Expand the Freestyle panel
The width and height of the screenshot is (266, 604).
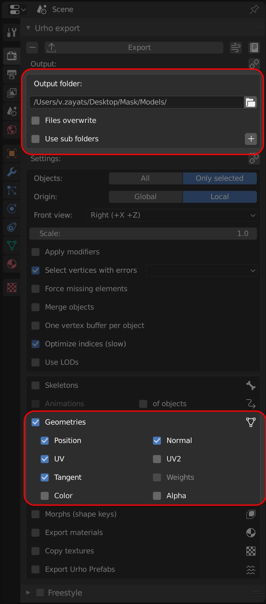[28, 592]
